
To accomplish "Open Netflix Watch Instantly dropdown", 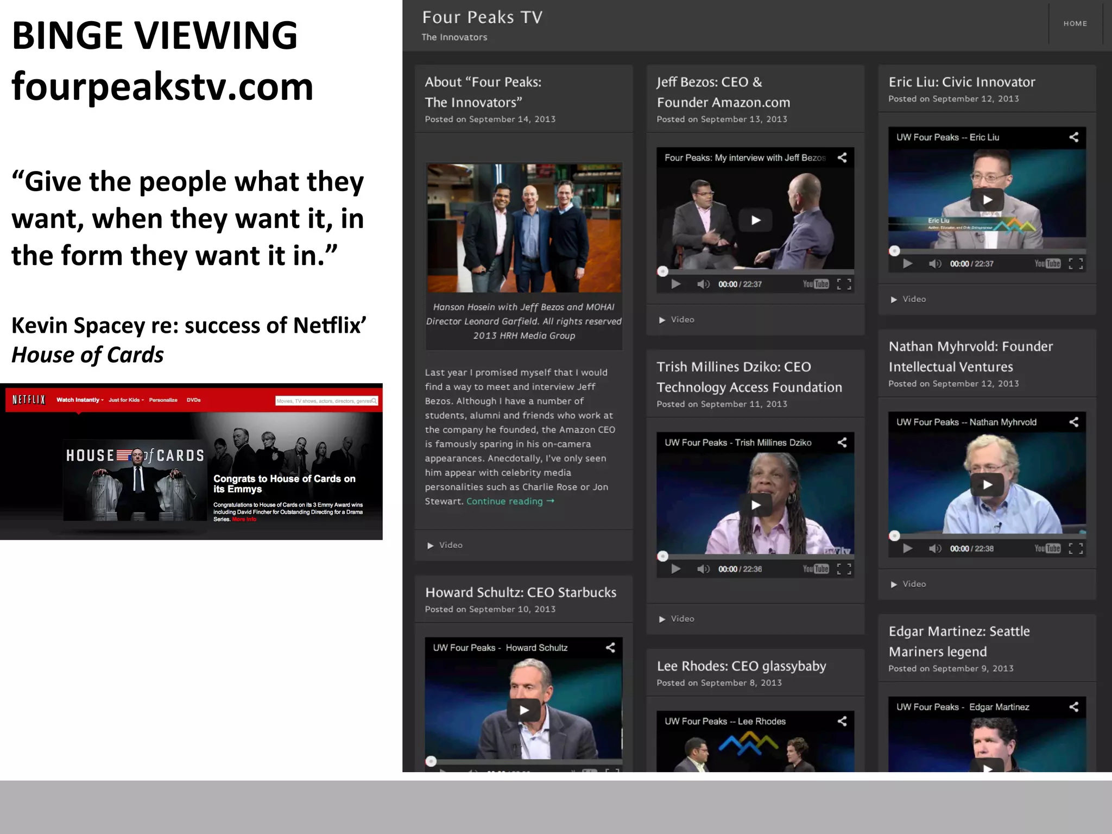I will (x=80, y=400).
